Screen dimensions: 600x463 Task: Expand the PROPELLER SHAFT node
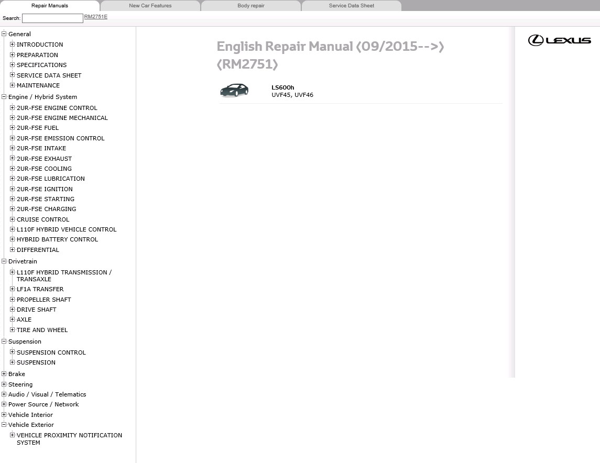point(12,299)
